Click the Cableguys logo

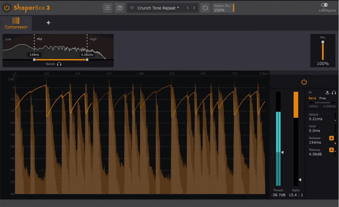tap(327, 7)
